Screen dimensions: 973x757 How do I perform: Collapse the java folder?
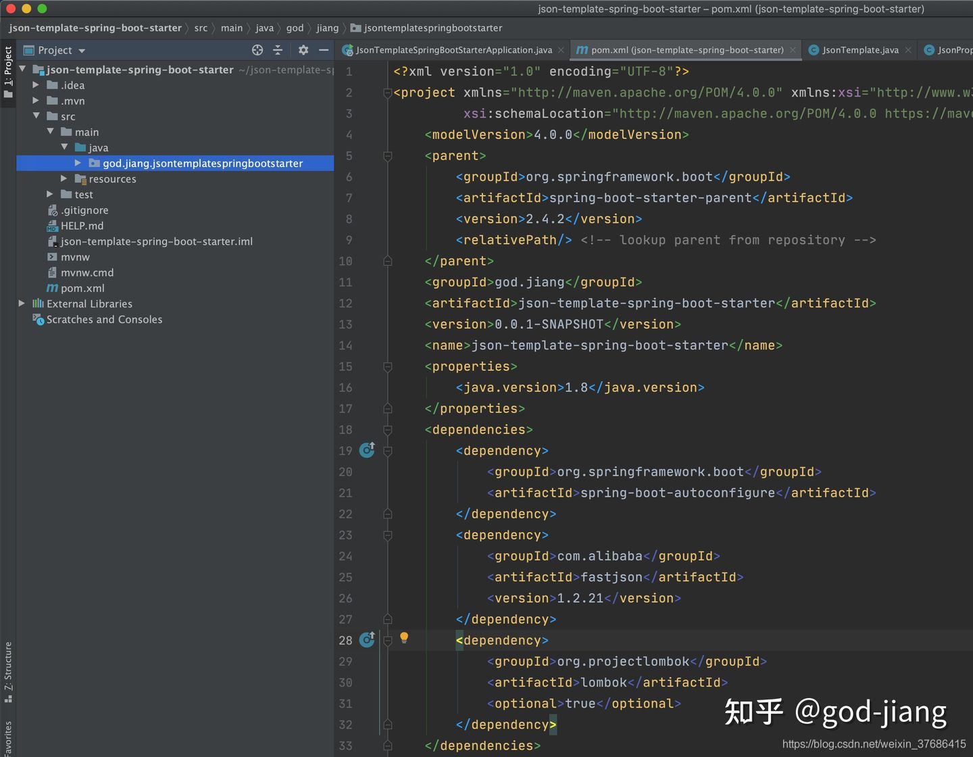pos(64,147)
